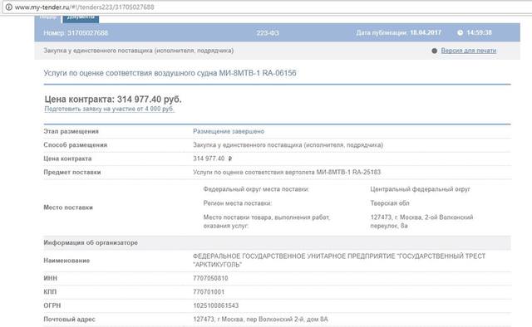Click the Способ размещения row label
532x327 pixels.
(x=76, y=145)
